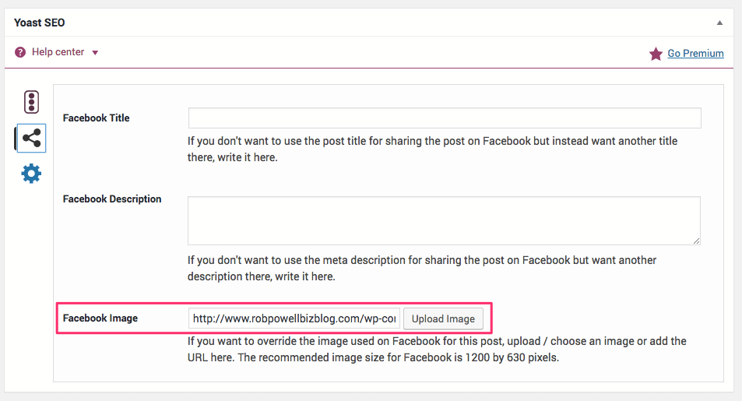Click the Facebook Image label
Viewport: 742px width, 401px height.
pos(100,318)
